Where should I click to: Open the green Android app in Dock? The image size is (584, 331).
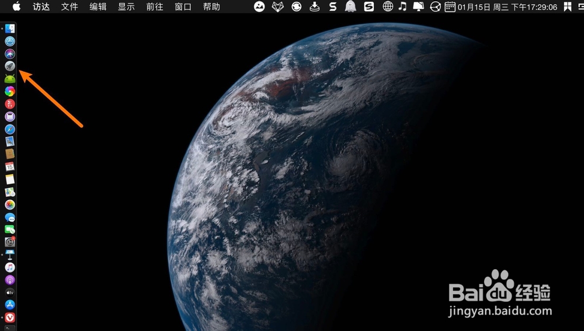[x=10, y=79]
